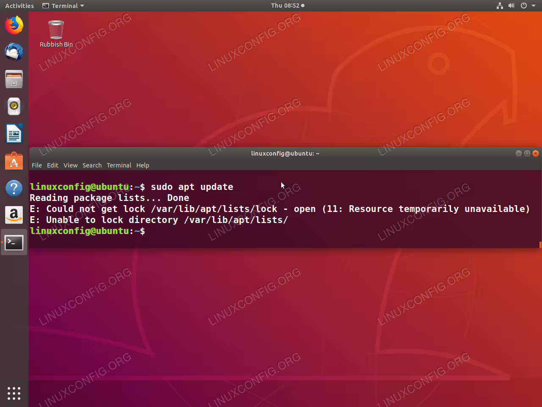Open the Amazon dock launcher
The image size is (542, 407).
point(14,215)
